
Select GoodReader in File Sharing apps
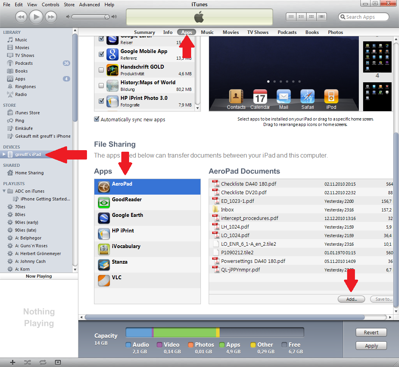[147, 202]
